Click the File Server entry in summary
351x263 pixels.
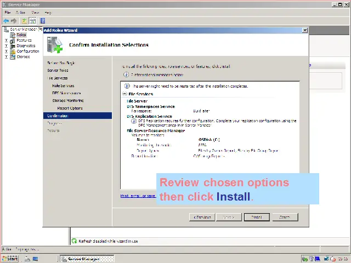pos(137,101)
